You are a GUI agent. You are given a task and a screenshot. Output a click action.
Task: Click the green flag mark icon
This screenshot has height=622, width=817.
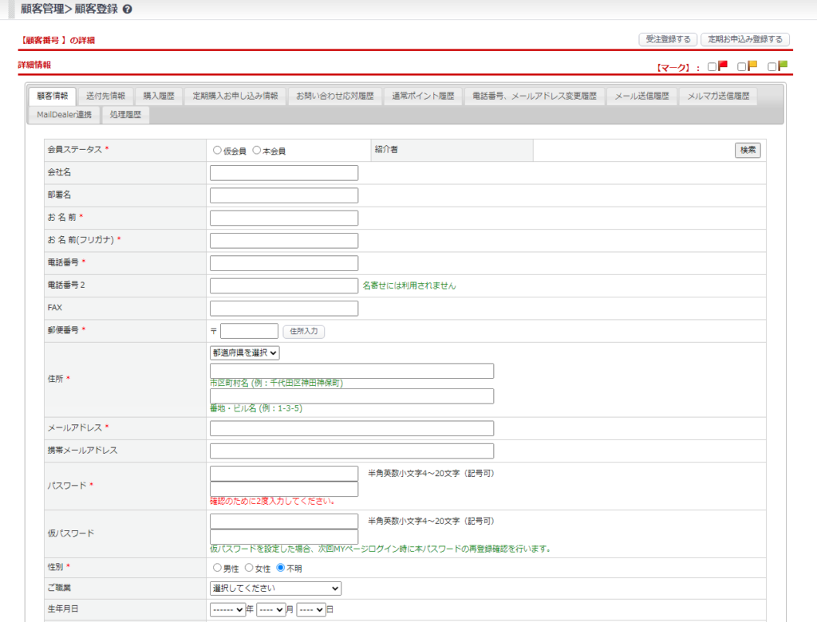(x=783, y=66)
